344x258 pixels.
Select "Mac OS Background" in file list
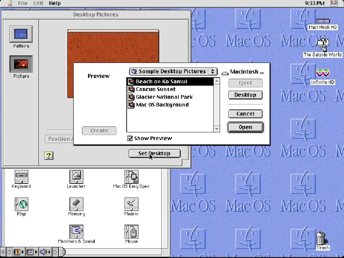pyautogui.click(x=170, y=105)
